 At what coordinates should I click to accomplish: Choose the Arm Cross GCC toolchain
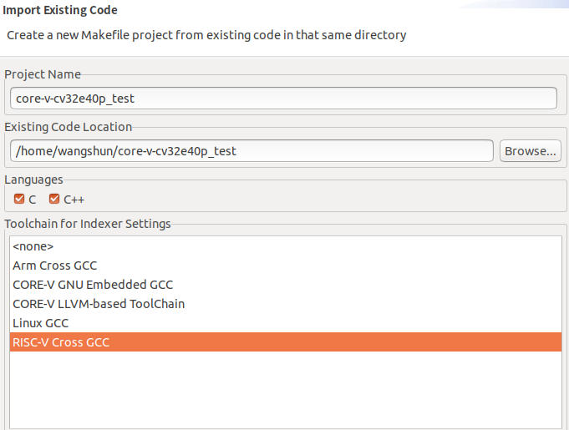coord(55,266)
